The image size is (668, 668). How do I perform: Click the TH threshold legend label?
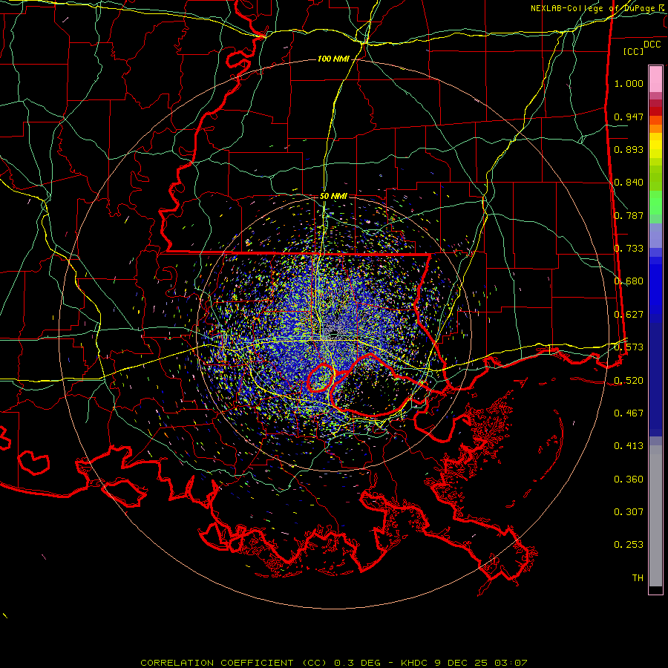click(x=638, y=578)
